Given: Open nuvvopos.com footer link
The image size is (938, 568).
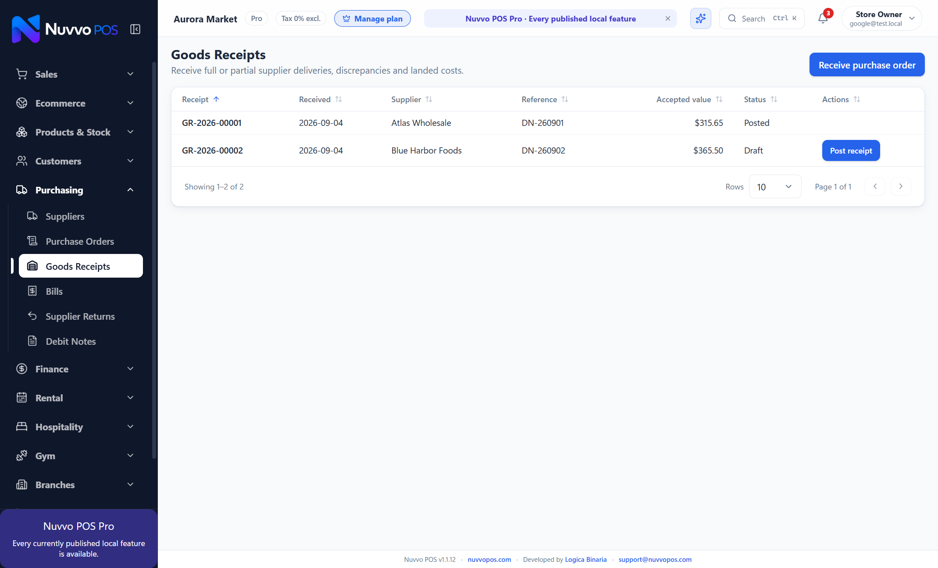Looking at the screenshot, I should pos(489,559).
